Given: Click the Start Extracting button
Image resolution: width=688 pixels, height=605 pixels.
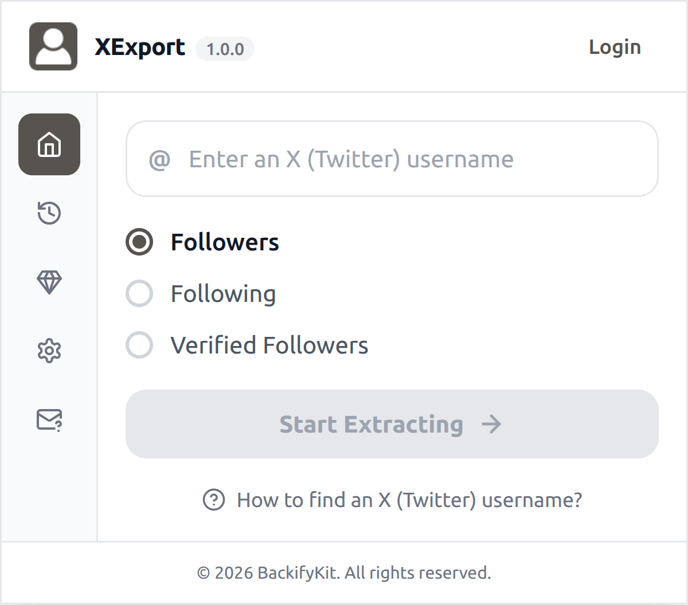Looking at the screenshot, I should (x=392, y=424).
